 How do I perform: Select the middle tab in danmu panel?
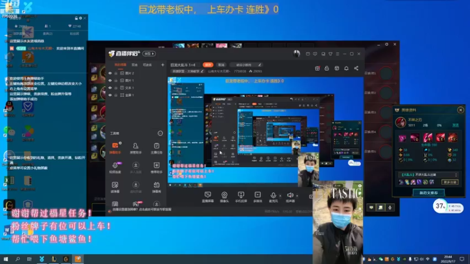coord(48,33)
